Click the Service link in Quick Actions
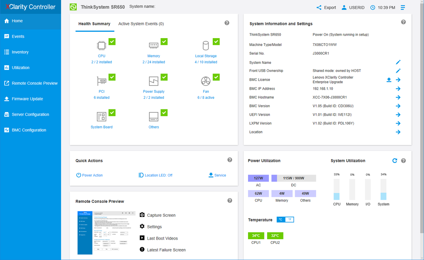This screenshot has height=260, width=424. 217,175
